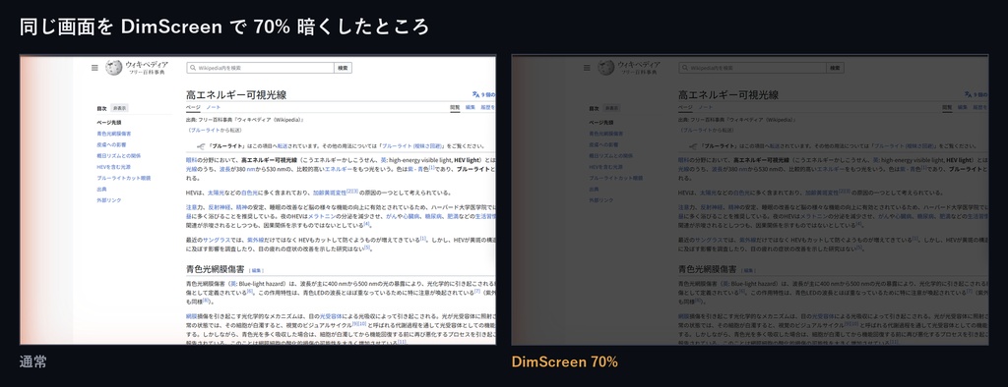Image resolution: width=1008 pixels, height=387 pixels.
Task: Click Wikipedia globe logo in DimScreen 70% screenshot
Action: pos(606,68)
